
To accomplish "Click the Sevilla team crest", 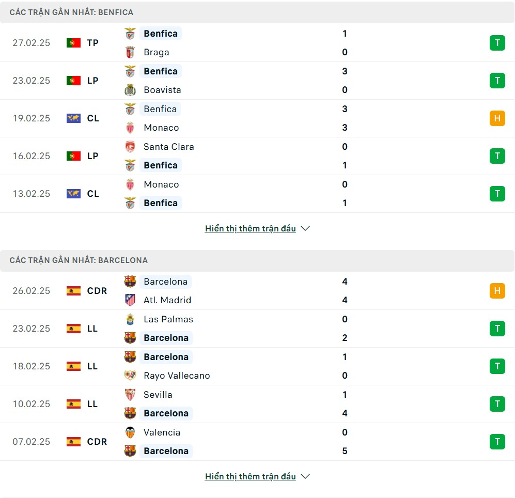I will pos(130,395).
